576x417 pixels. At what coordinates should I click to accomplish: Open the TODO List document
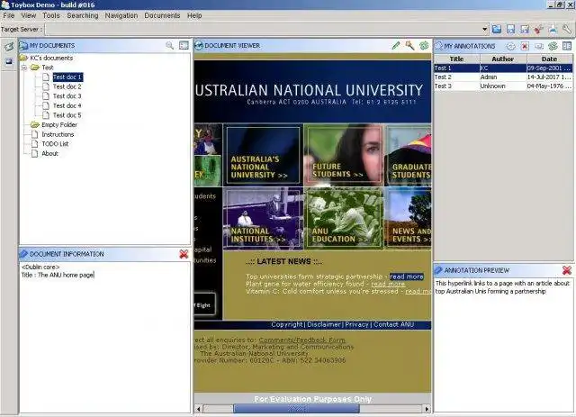tap(55, 144)
